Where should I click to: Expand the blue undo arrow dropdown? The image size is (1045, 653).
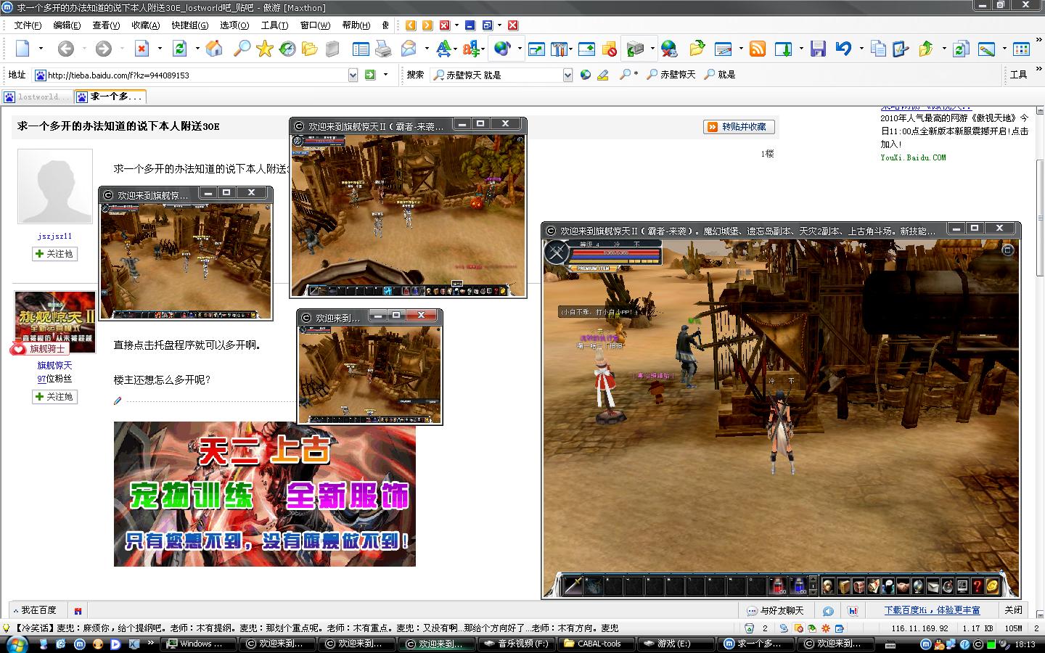861,49
